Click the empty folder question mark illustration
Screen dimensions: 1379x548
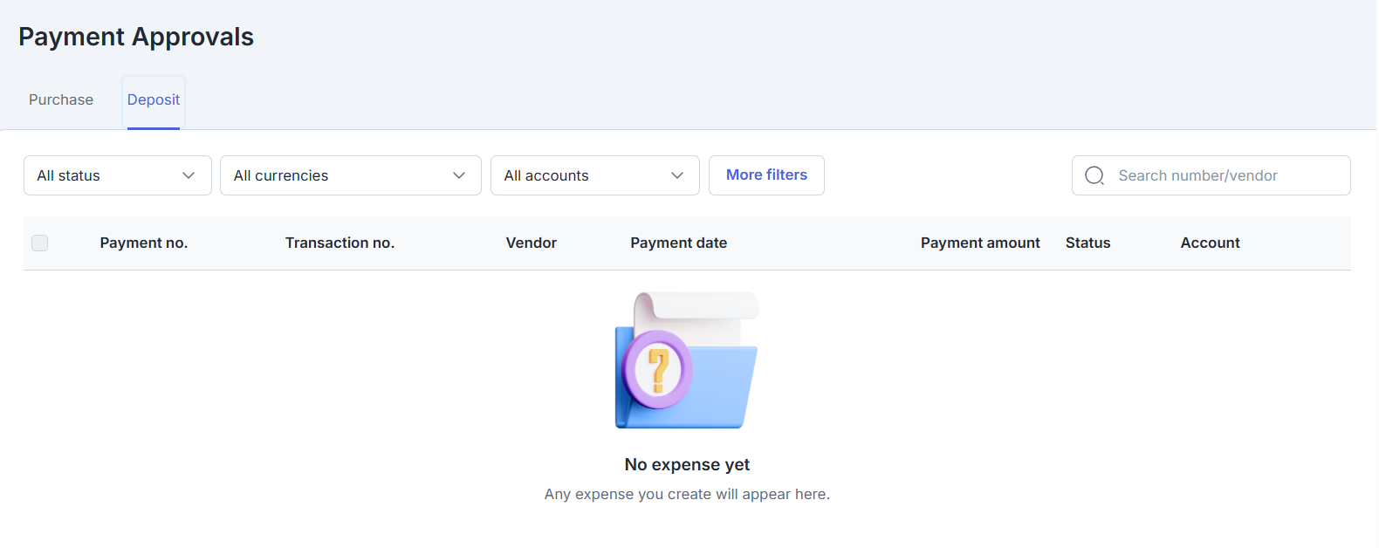click(687, 360)
